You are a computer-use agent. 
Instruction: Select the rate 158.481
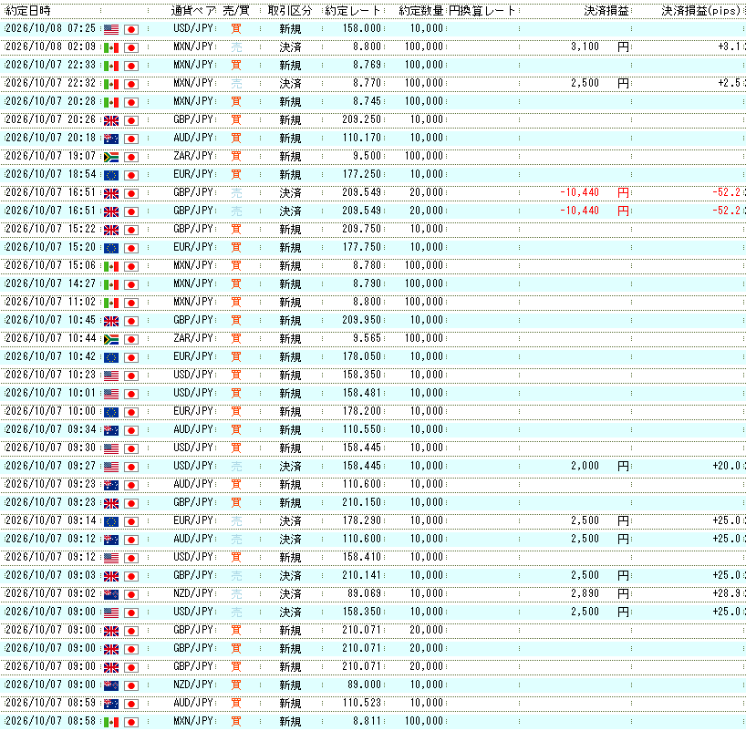(x=361, y=393)
